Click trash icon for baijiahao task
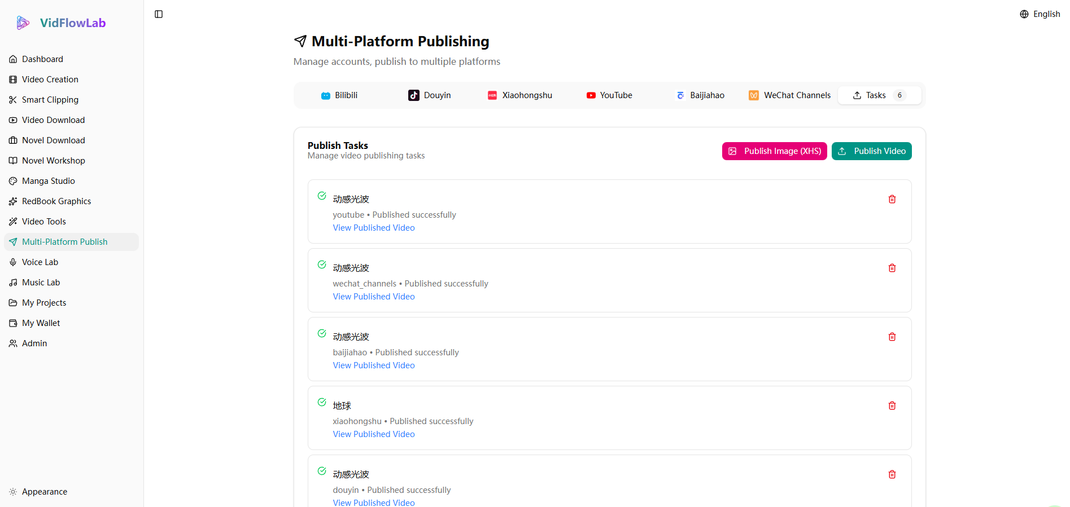 pos(892,337)
